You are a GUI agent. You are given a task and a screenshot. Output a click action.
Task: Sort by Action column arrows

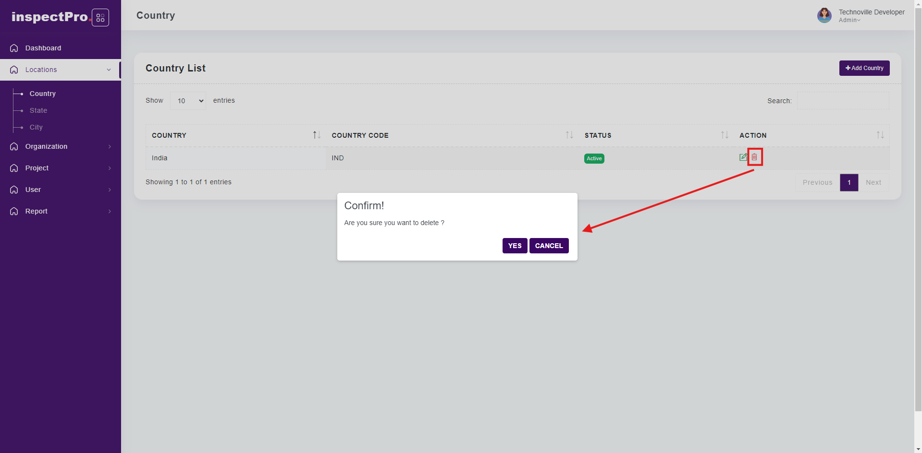click(x=880, y=135)
